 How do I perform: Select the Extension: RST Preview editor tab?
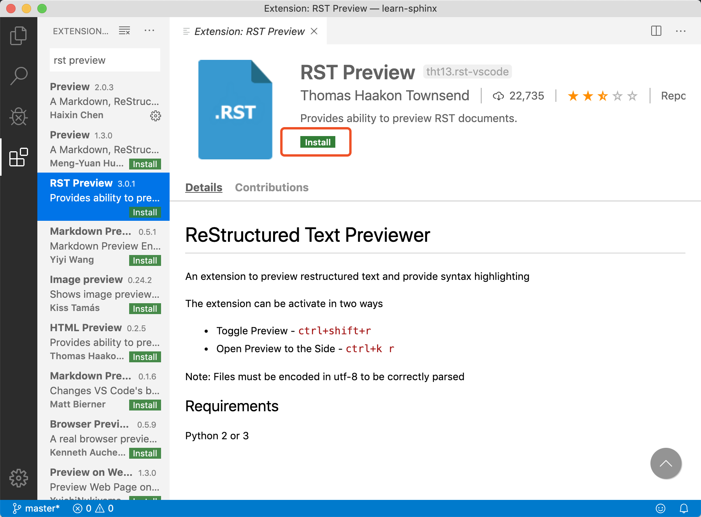(x=249, y=31)
